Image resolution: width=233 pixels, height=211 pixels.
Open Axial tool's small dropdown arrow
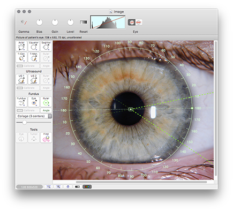(24, 50)
